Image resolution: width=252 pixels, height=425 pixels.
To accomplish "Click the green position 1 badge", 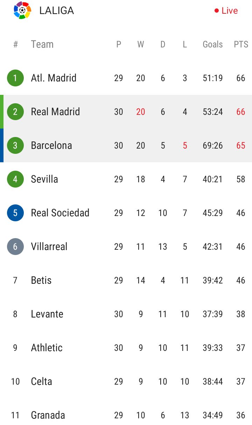I will (x=15, y=78).
